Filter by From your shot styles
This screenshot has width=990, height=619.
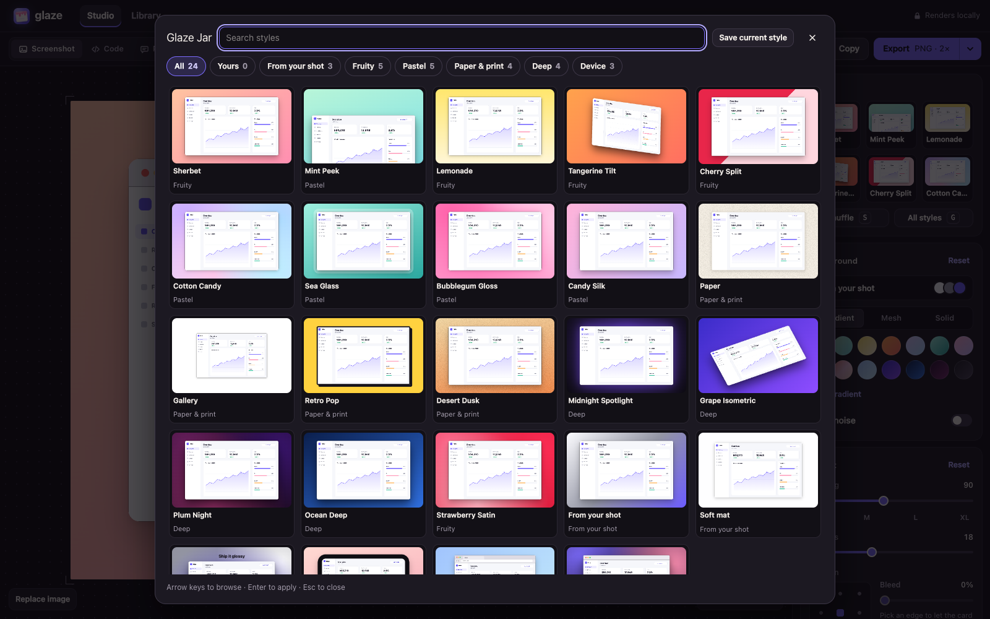pyautogui.click(x=300, y=66)
